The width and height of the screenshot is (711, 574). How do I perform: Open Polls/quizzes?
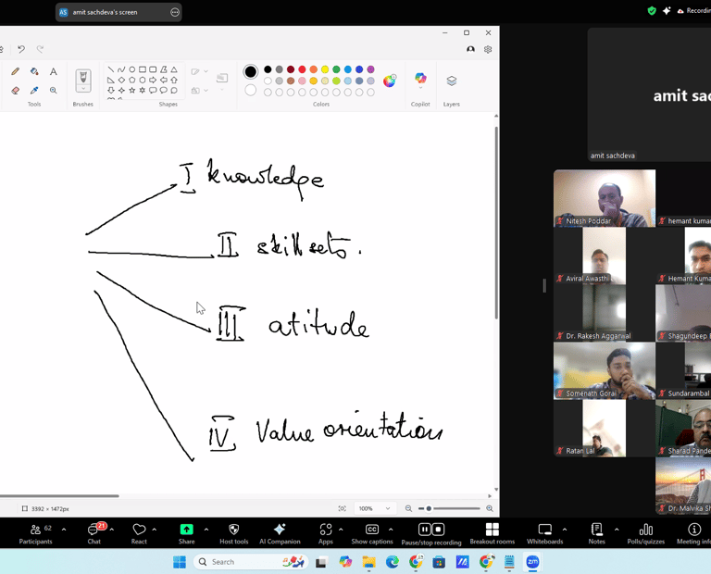[645, 533]
